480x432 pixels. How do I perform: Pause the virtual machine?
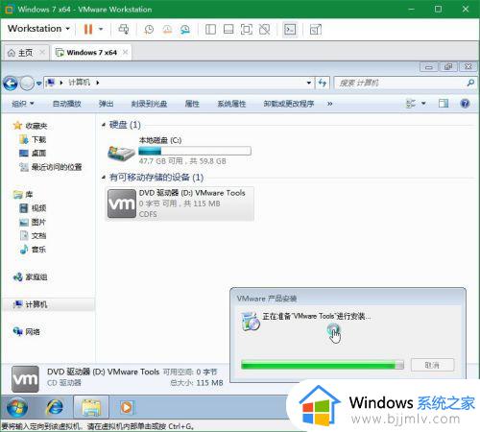87,29
